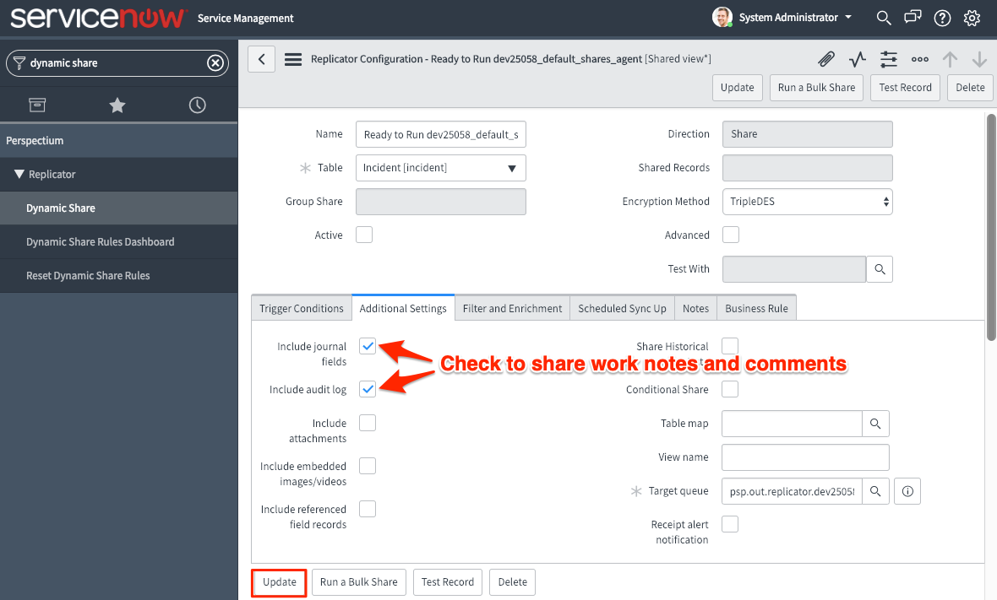This screenshot has height=600, width=997.
Task: Show favorites star icon
Action: click(x=117, y=105)
